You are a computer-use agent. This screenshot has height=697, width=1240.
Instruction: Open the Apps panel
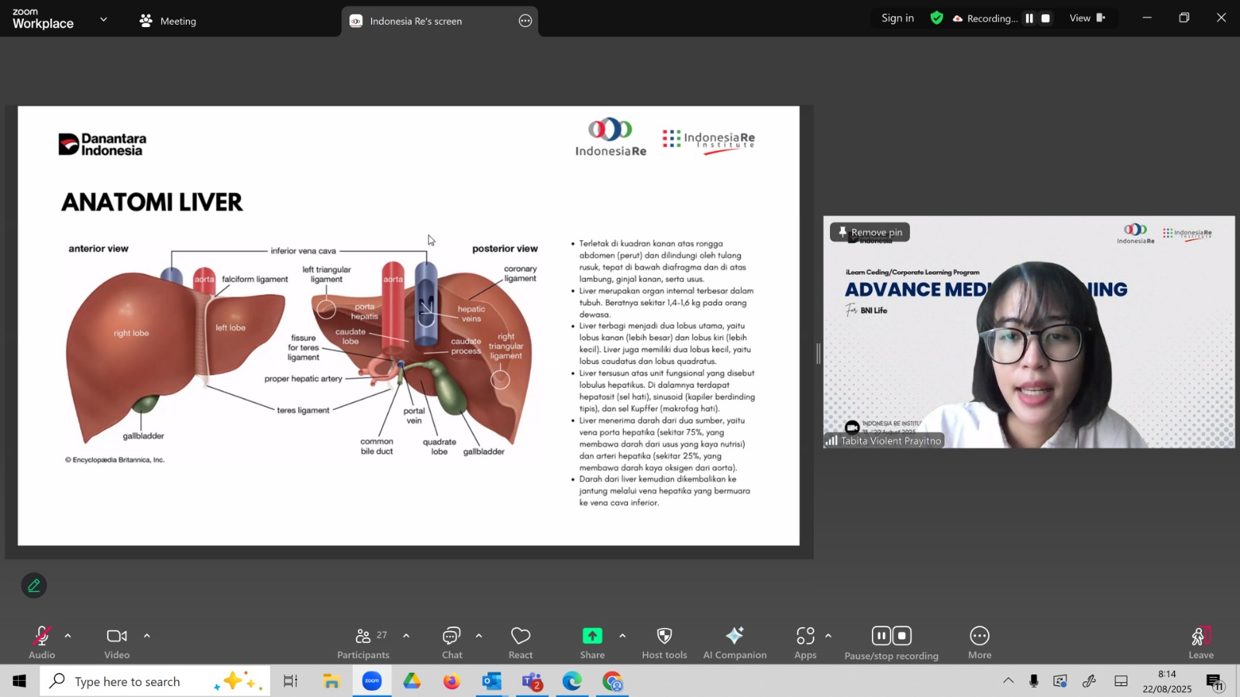805,642
